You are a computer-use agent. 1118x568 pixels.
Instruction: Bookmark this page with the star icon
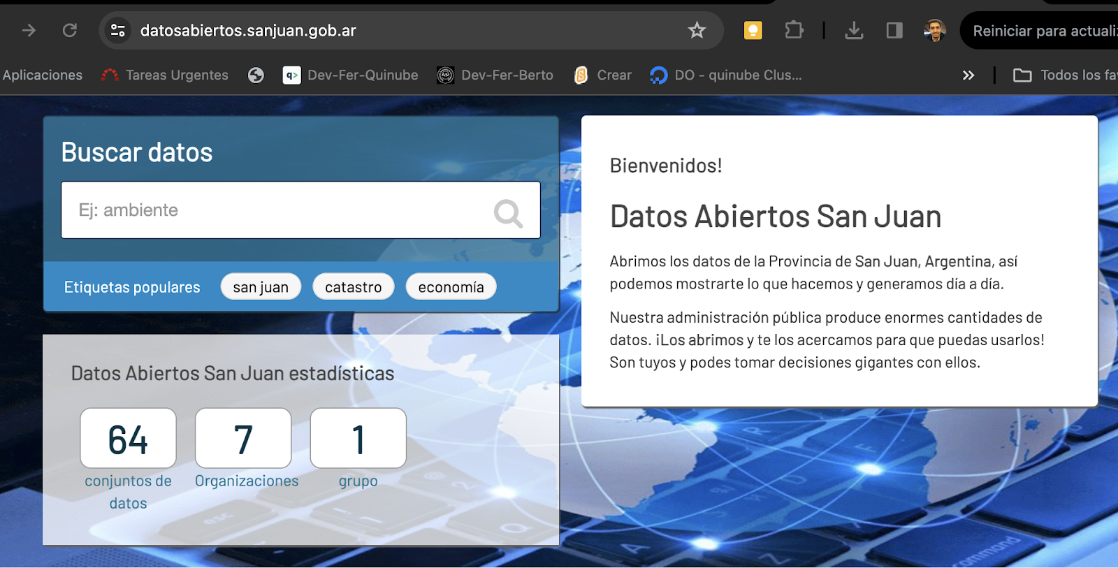point(697,30)
